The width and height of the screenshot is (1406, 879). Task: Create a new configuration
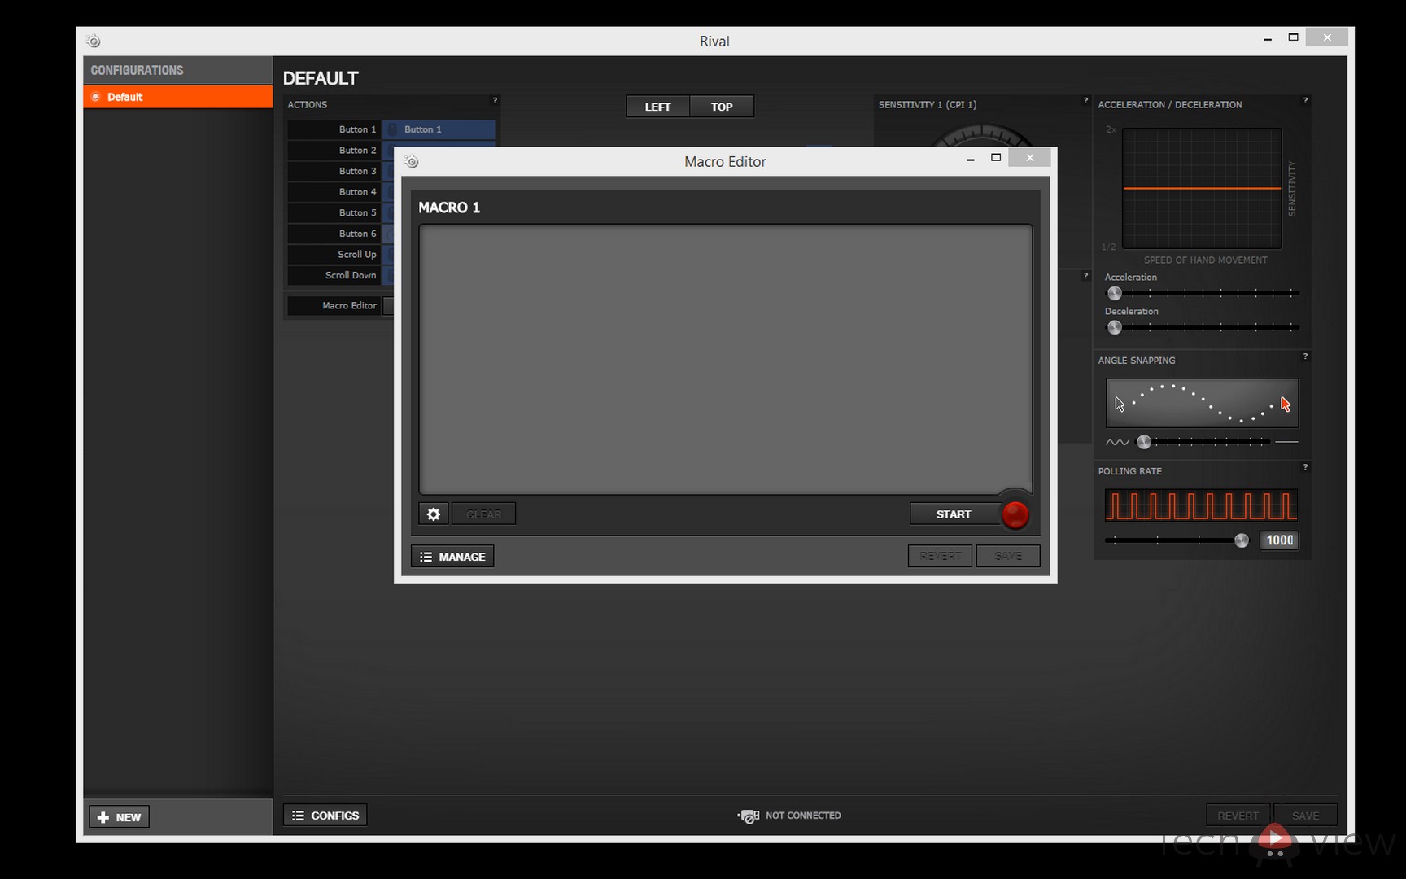click(x=119, y=817)
